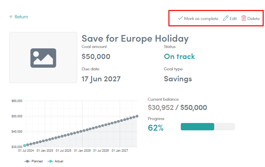
Task: Click the red trash Delete icon
Action: (244, 18)
